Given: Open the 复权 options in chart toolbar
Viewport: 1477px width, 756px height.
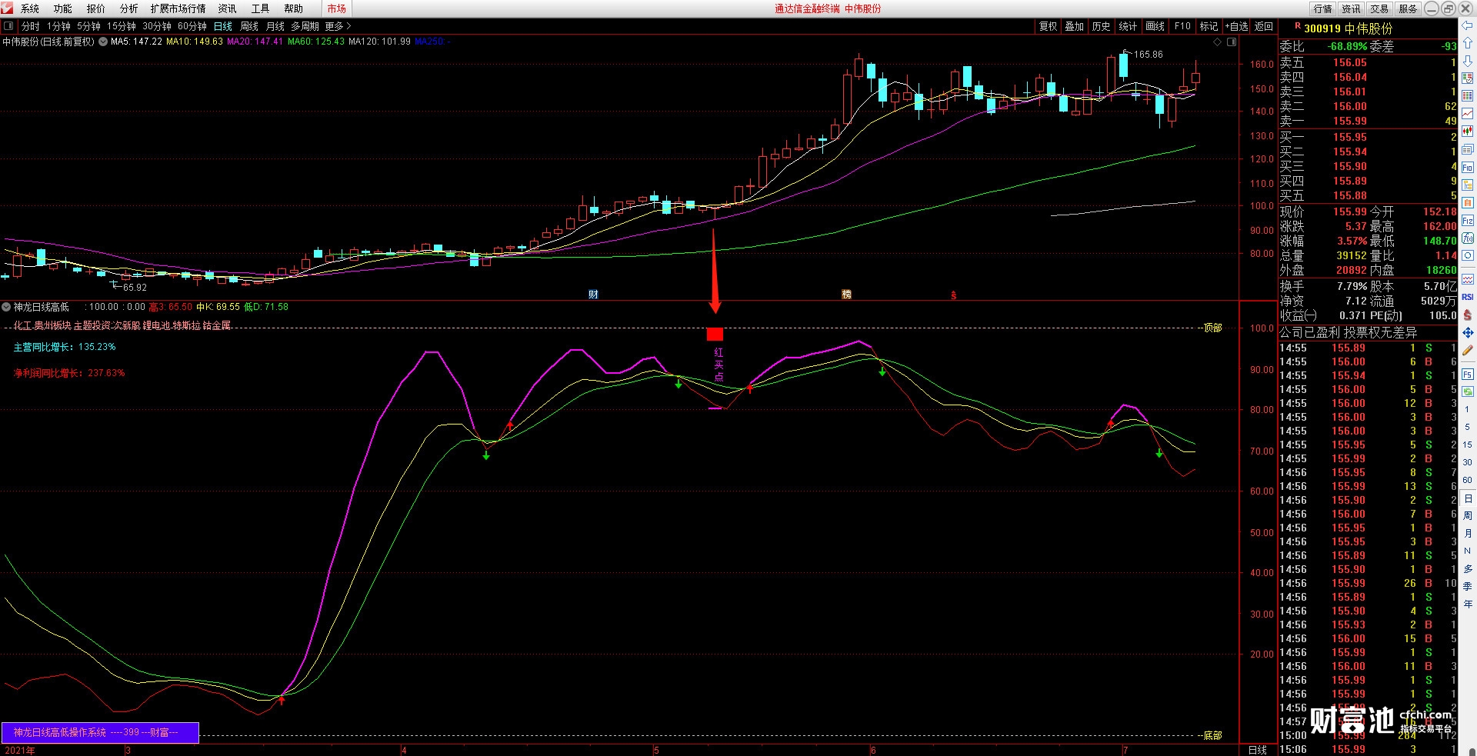Looking at the screenshot, I should coord(1048,26).
